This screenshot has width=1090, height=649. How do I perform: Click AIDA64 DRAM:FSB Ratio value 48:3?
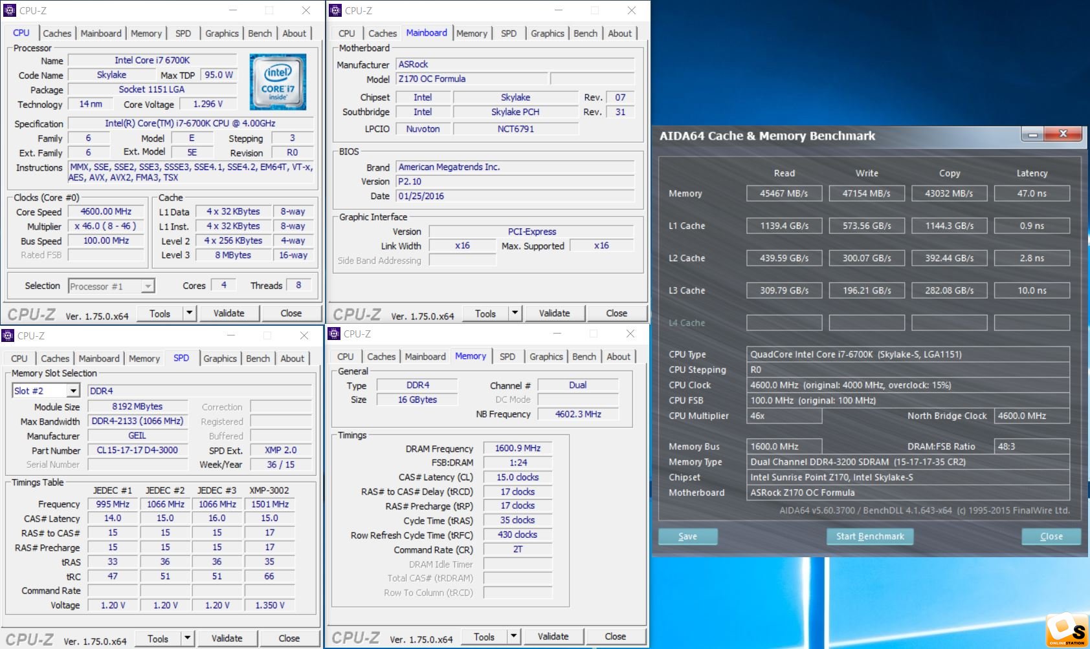point(1032,446)
